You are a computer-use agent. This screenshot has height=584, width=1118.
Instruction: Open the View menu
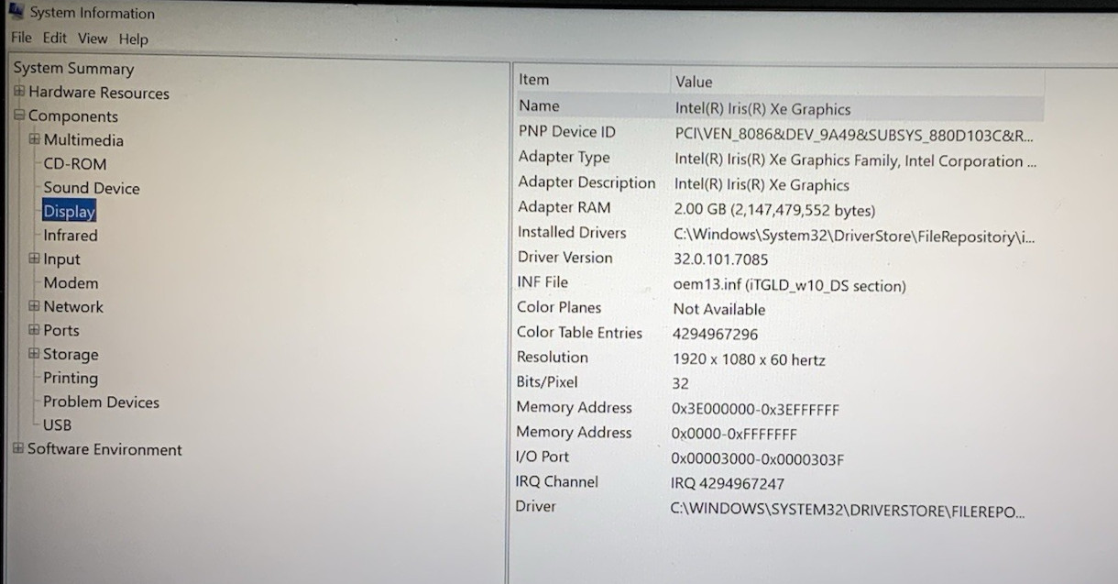pyautogui.click(x=93, y=39)
